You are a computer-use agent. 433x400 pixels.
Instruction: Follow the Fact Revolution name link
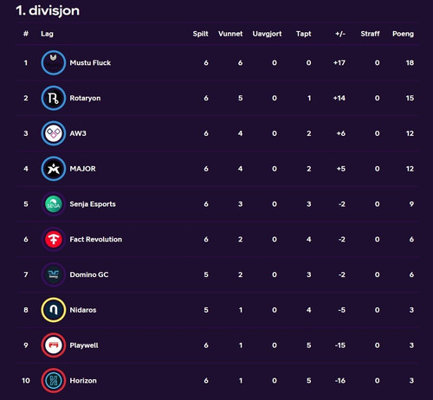(96, 239)
